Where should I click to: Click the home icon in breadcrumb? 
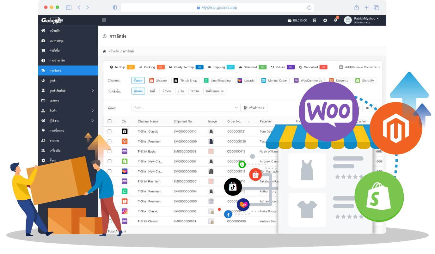tap(104, 51)
